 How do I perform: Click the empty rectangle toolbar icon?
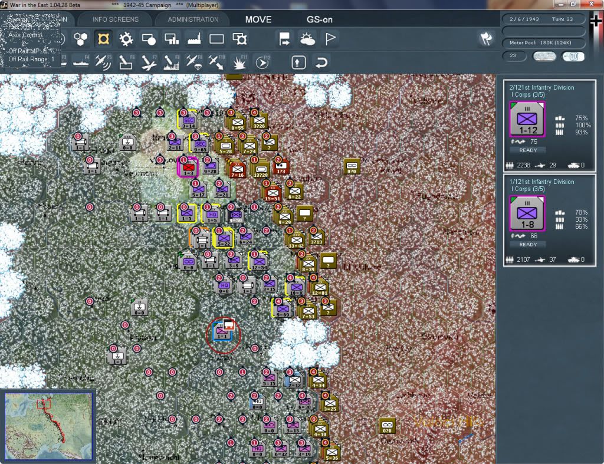click(216, 39)
